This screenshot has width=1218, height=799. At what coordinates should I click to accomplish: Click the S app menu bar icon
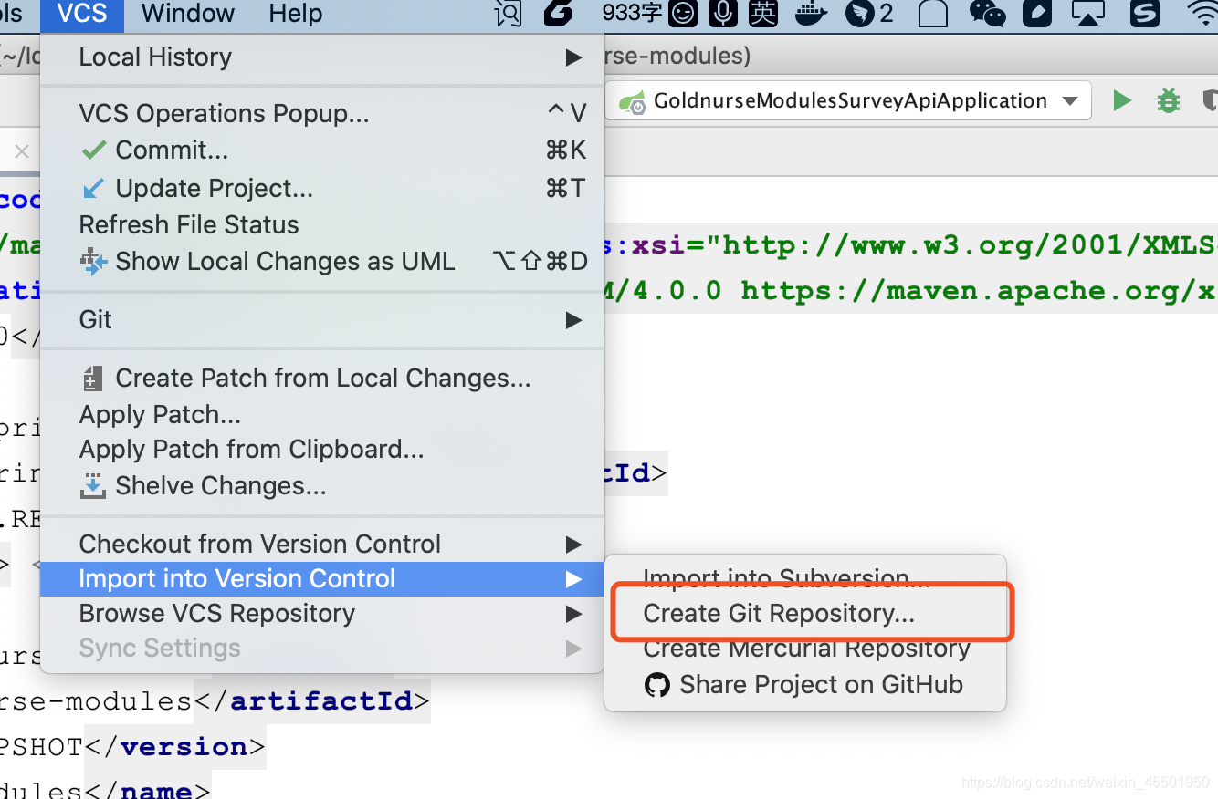pos(1144,13)
